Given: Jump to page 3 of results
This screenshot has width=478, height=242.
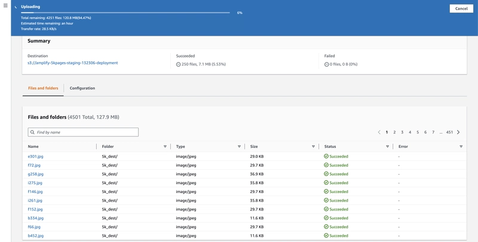Looking at the screenshot, I should pos(402,132).
